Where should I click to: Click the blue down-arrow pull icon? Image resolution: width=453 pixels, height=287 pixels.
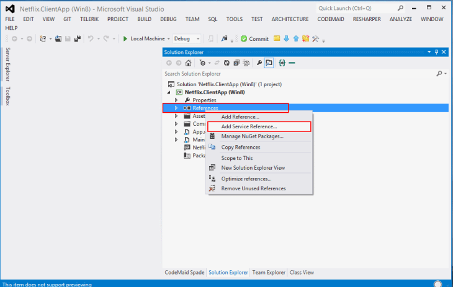pos(286,38)
